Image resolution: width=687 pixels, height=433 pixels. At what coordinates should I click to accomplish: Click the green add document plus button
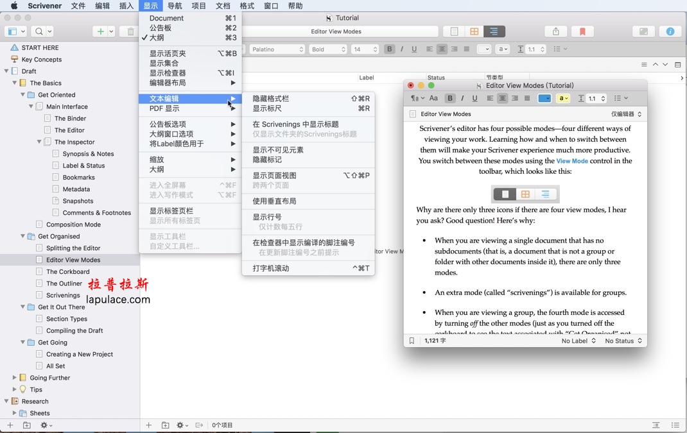(100, 31)
